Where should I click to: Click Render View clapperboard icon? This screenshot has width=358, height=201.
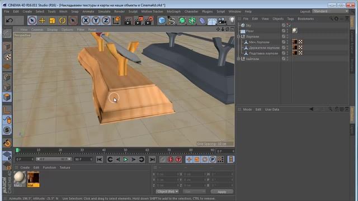[128, 21]
